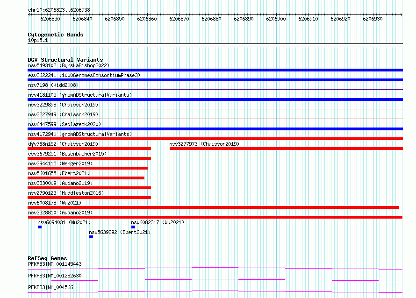The width and height of the screenshot is (416, 298).
Task: Select the esv3622241 (1000GenomesConsortiumPhase3) label
Action: (84, 75)
